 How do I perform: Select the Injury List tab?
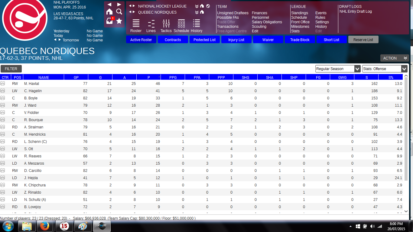(x=236, y=40)
